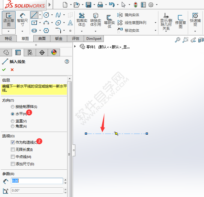Switch to the 评估 tab
204x197 pixels.
[x=76, y=39]
